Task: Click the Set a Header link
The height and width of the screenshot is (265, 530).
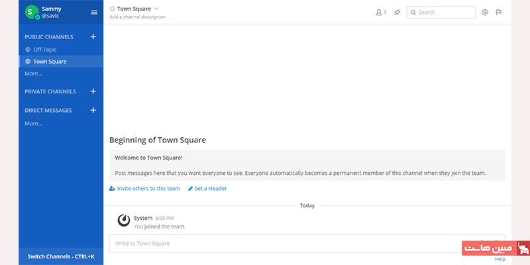Action: 210,189
